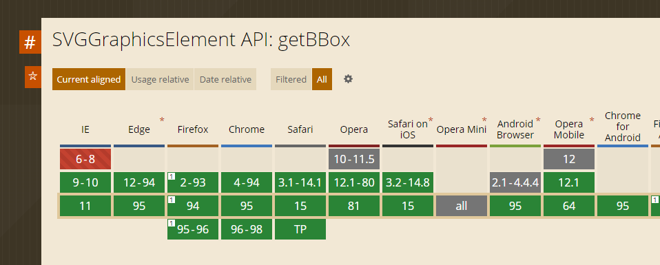The image size is (660, 265).
Task: Select the Android Browser 95 cell
Action: [x=515, y=206]
